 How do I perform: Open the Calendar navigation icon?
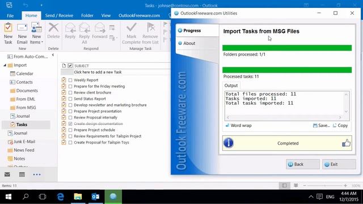point(22,175)
